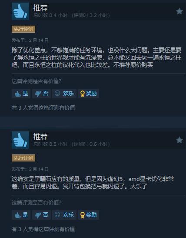Click the star icon on first review
Image resolution: width=186 pixels, height=238 pixels.
coord(179,11)
